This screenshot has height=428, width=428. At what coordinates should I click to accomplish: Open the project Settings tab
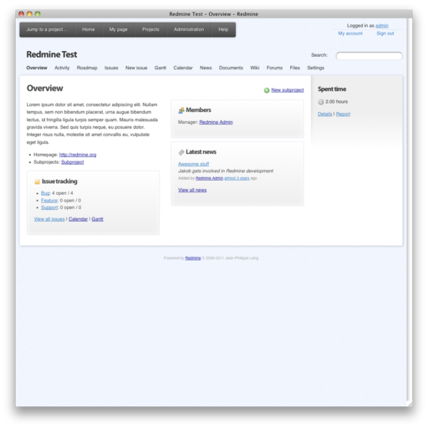316,68
